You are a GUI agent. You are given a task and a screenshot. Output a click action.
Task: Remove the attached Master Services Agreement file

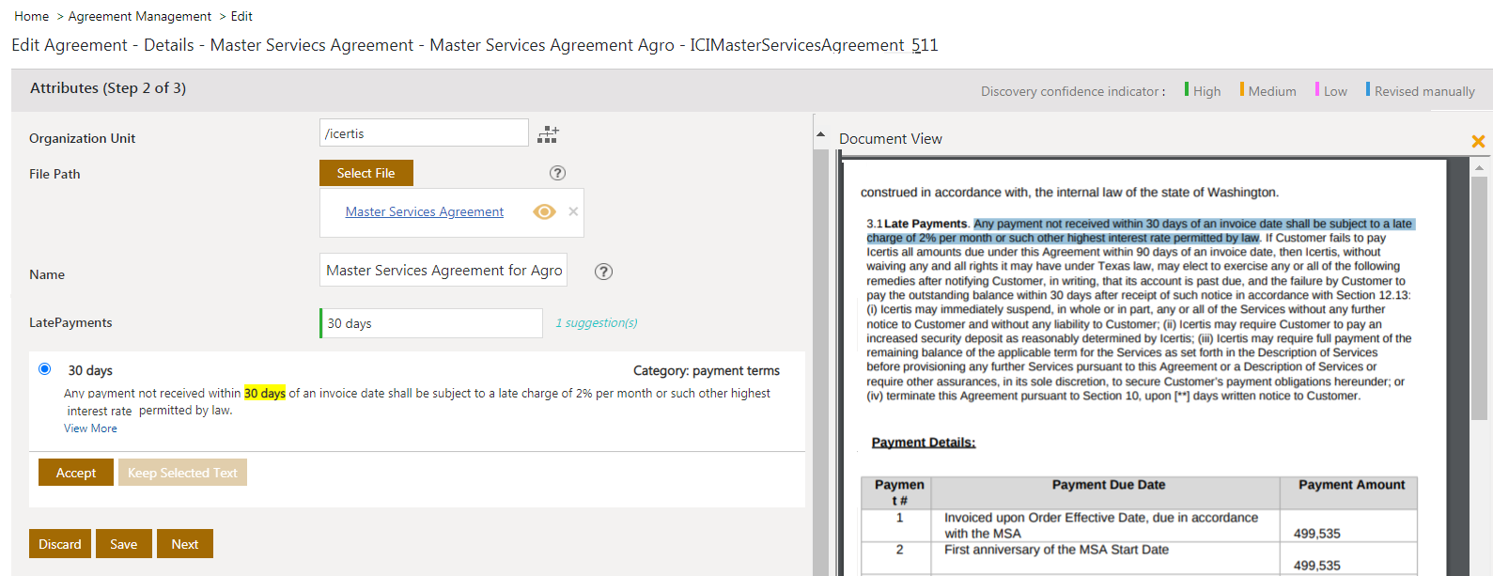coord(573,211)
